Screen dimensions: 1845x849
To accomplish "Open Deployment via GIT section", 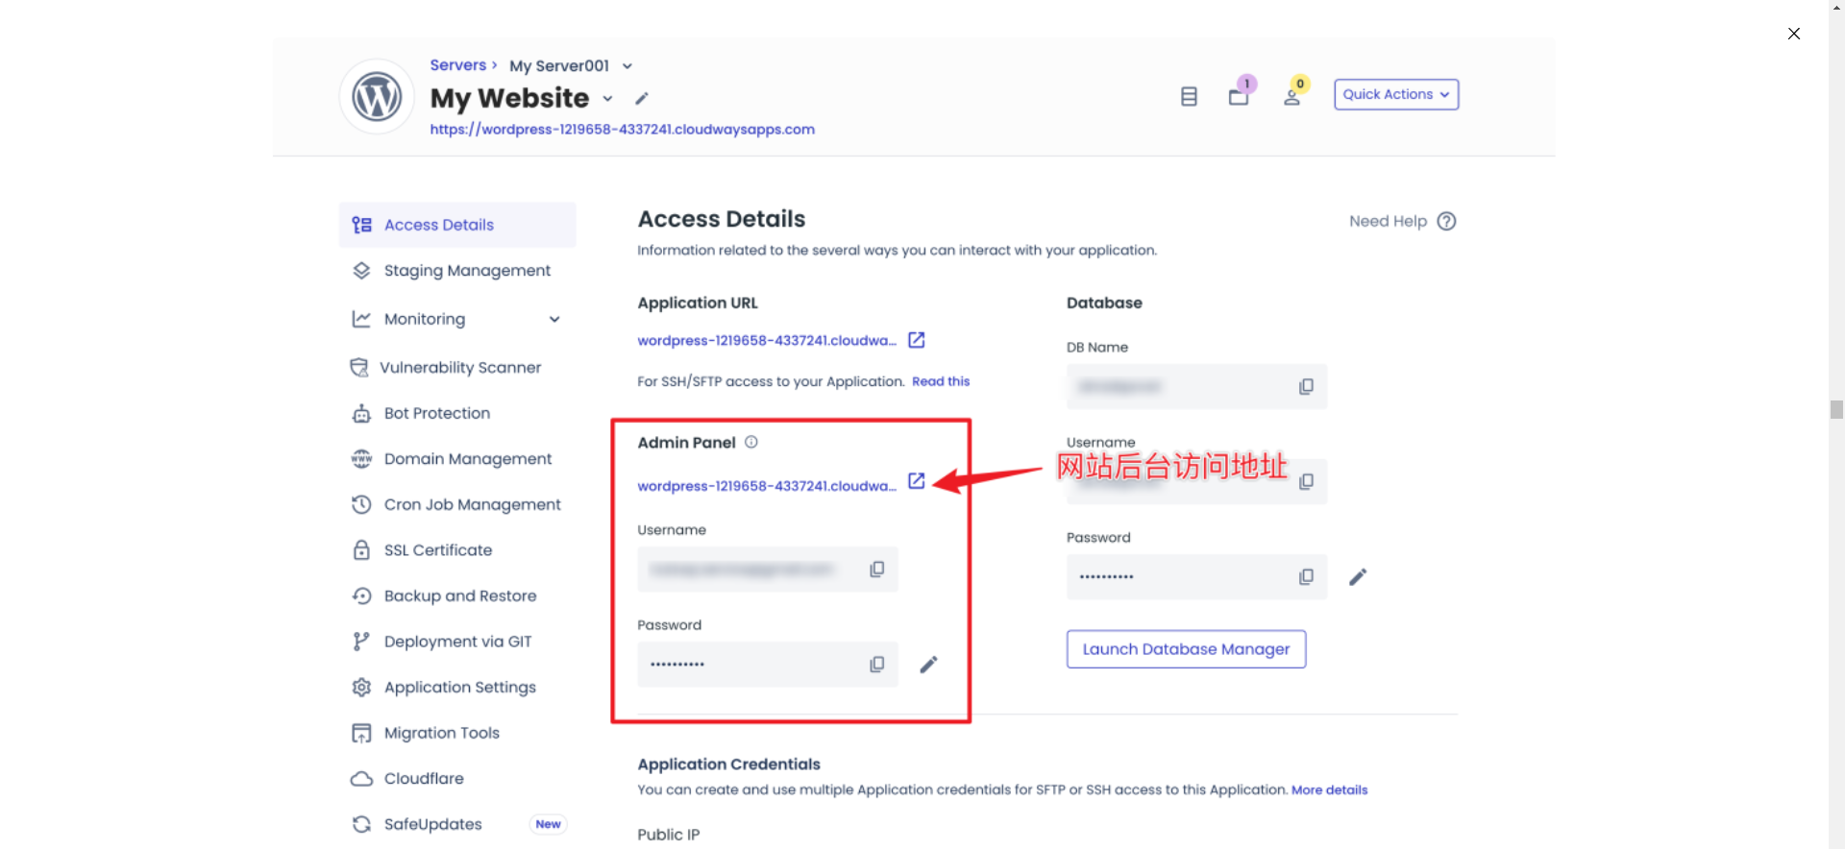I will [457, 642].
